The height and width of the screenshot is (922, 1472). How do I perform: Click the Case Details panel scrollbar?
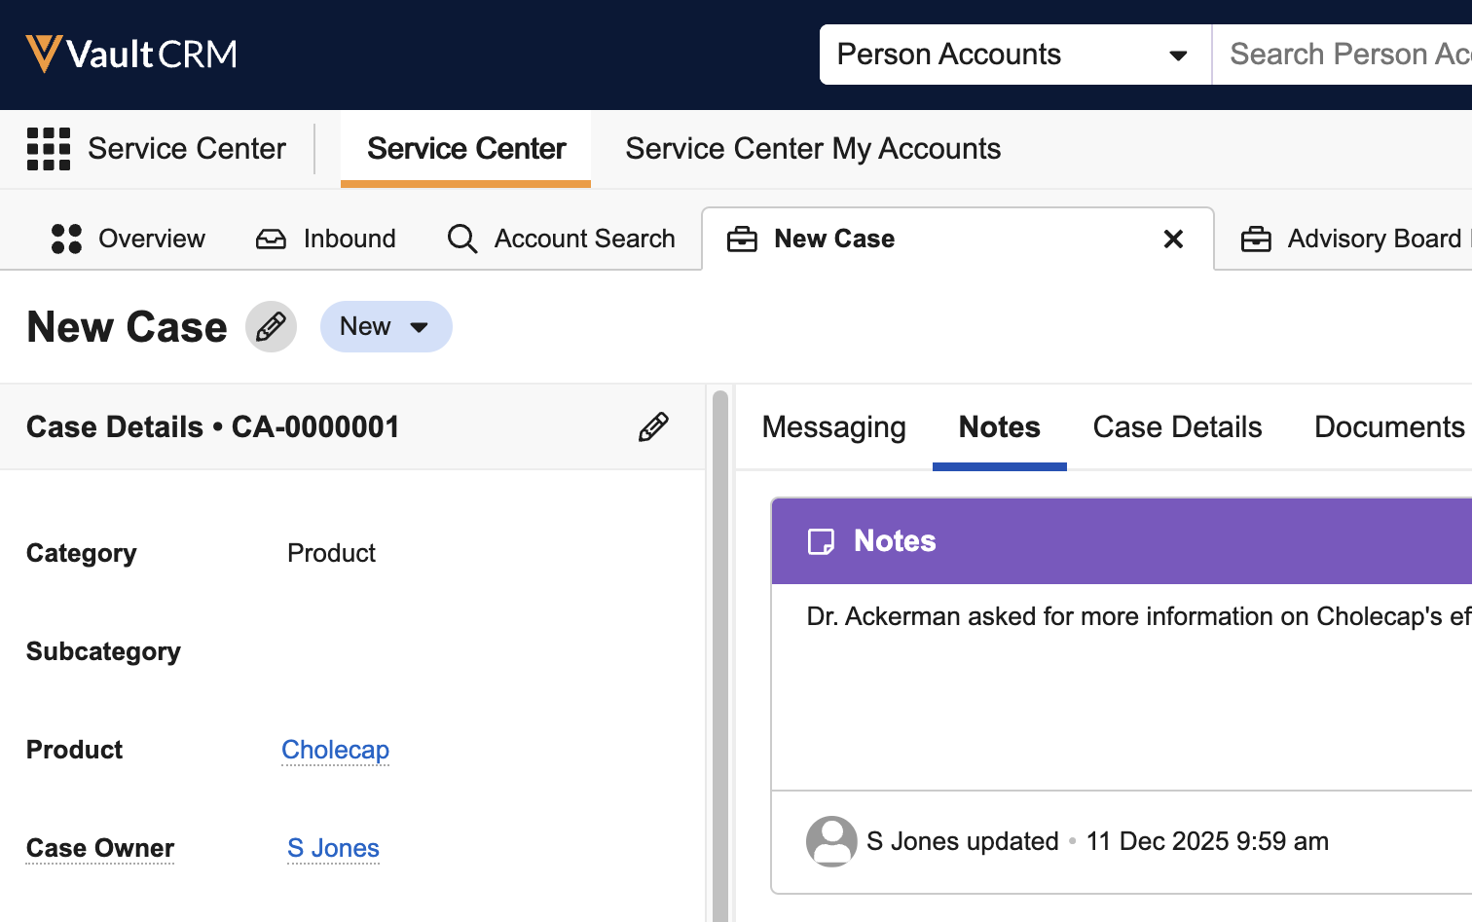point(720,652)
